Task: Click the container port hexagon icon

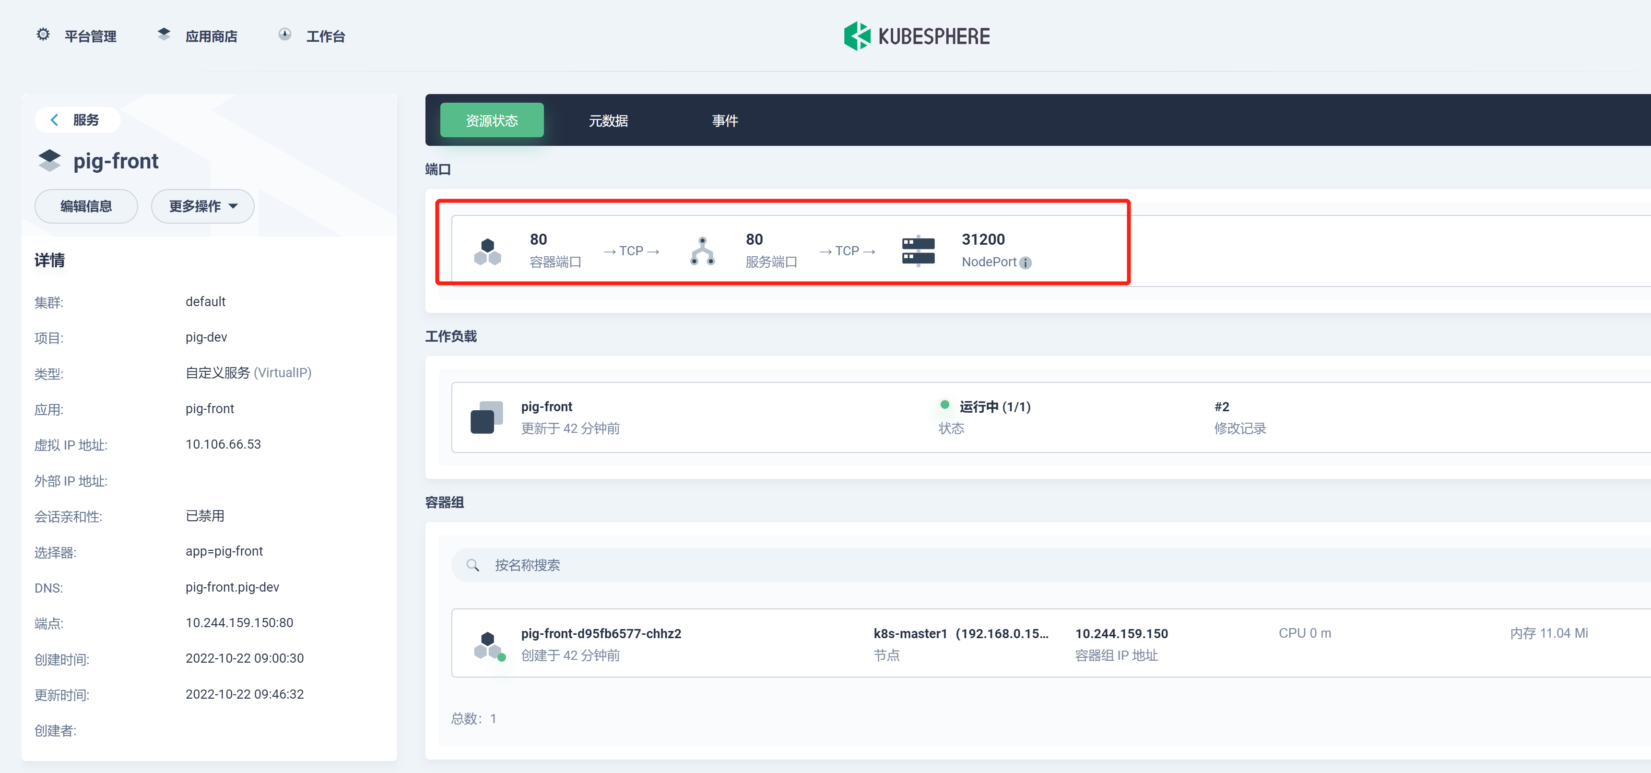Action: pyautogui.click(x=487, y=251)
